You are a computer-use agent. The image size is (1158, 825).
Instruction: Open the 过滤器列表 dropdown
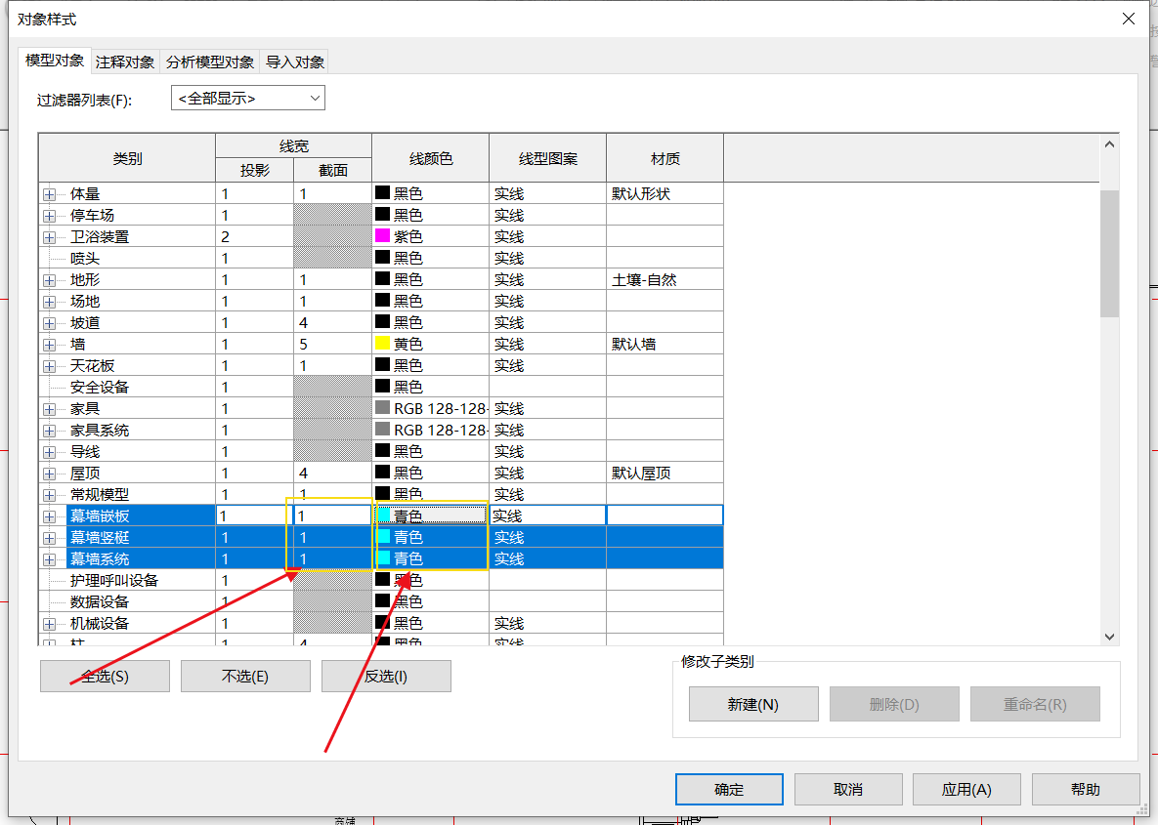pyautogui.click(x=247, y=99)
